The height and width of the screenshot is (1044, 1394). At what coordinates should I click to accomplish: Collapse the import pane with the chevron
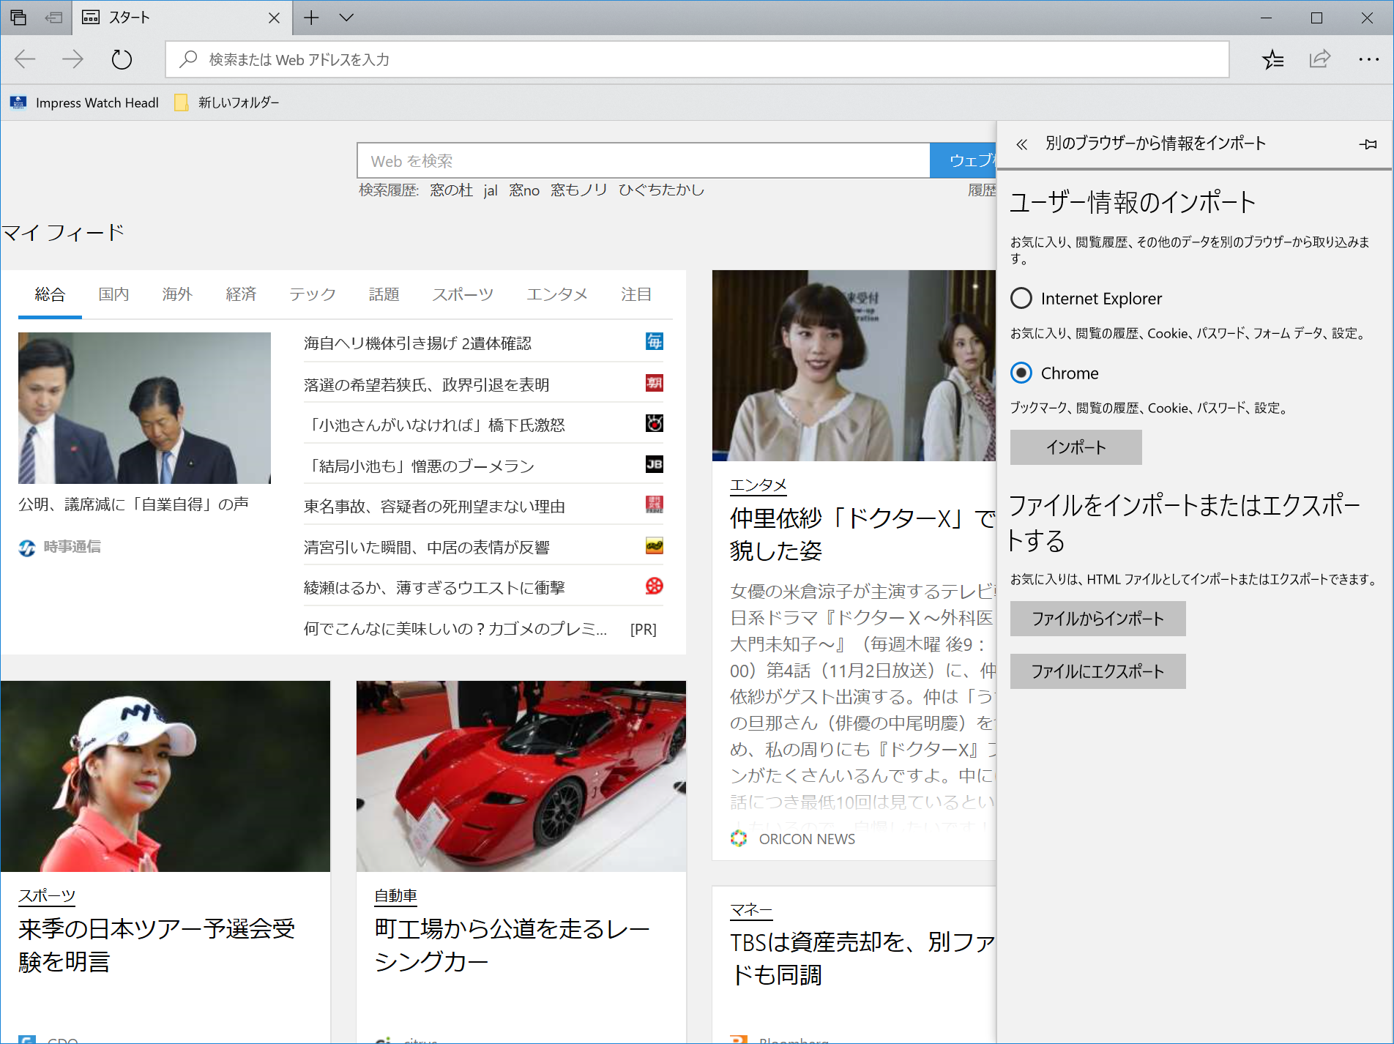[x=1021, y=143]
